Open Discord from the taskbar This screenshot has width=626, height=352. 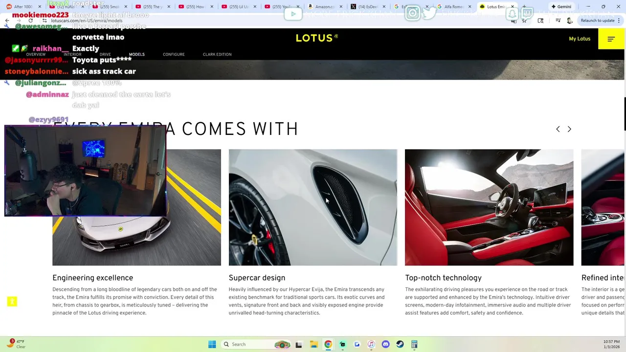point(385,344)
